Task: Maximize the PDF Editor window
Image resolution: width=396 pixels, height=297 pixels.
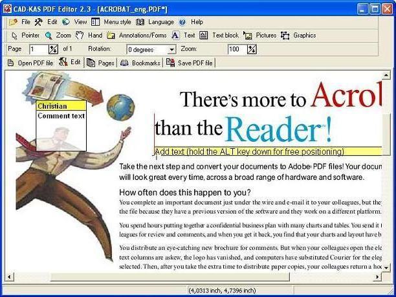Action: 375,9
